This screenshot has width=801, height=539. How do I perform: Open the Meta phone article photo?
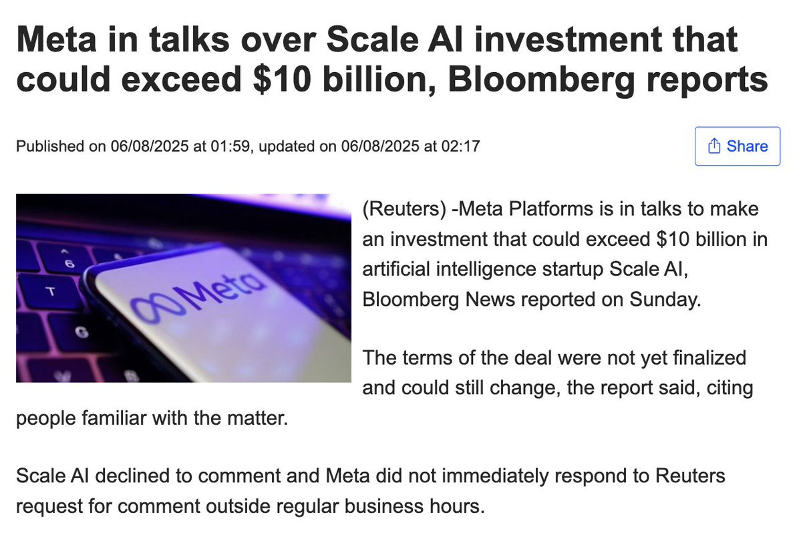pyautogui.click(x=184, y=288)
